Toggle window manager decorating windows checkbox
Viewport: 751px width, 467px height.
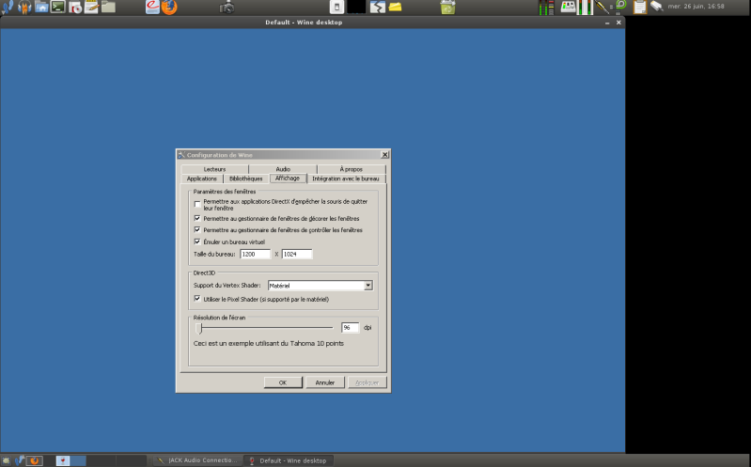click(x=197, y=218)
